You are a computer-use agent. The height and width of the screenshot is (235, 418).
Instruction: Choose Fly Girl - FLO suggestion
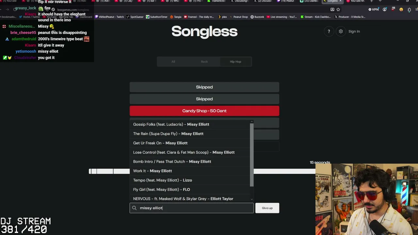click(x=190, y=189)
